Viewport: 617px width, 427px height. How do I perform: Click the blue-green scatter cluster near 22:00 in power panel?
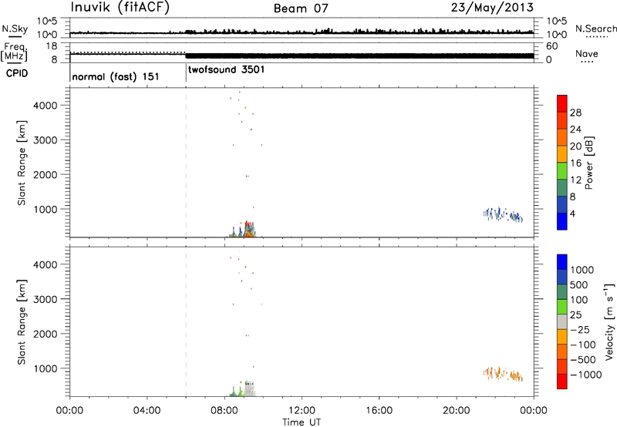[x=503, y=215]
